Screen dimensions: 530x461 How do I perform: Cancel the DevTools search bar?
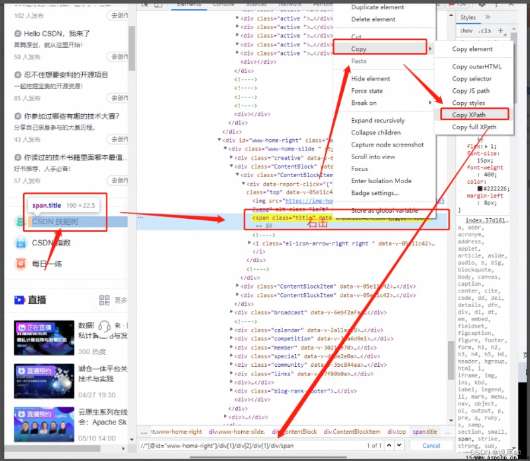pos(431,446)
